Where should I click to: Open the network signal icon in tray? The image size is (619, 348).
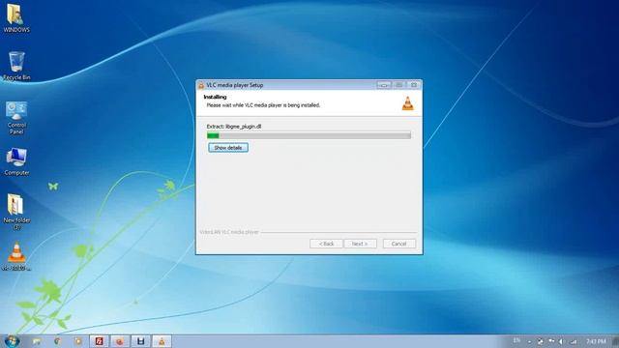574,341
